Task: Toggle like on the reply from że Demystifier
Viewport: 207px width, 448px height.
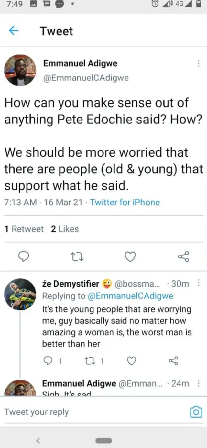Action: pos(131,361)
